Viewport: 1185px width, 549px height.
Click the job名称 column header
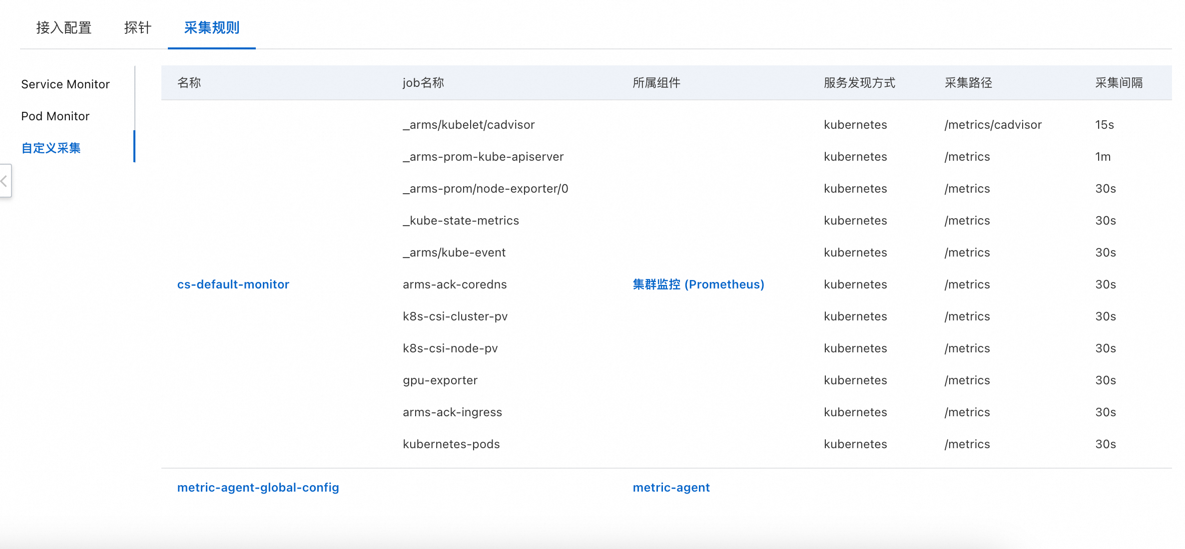coord(423,83)
